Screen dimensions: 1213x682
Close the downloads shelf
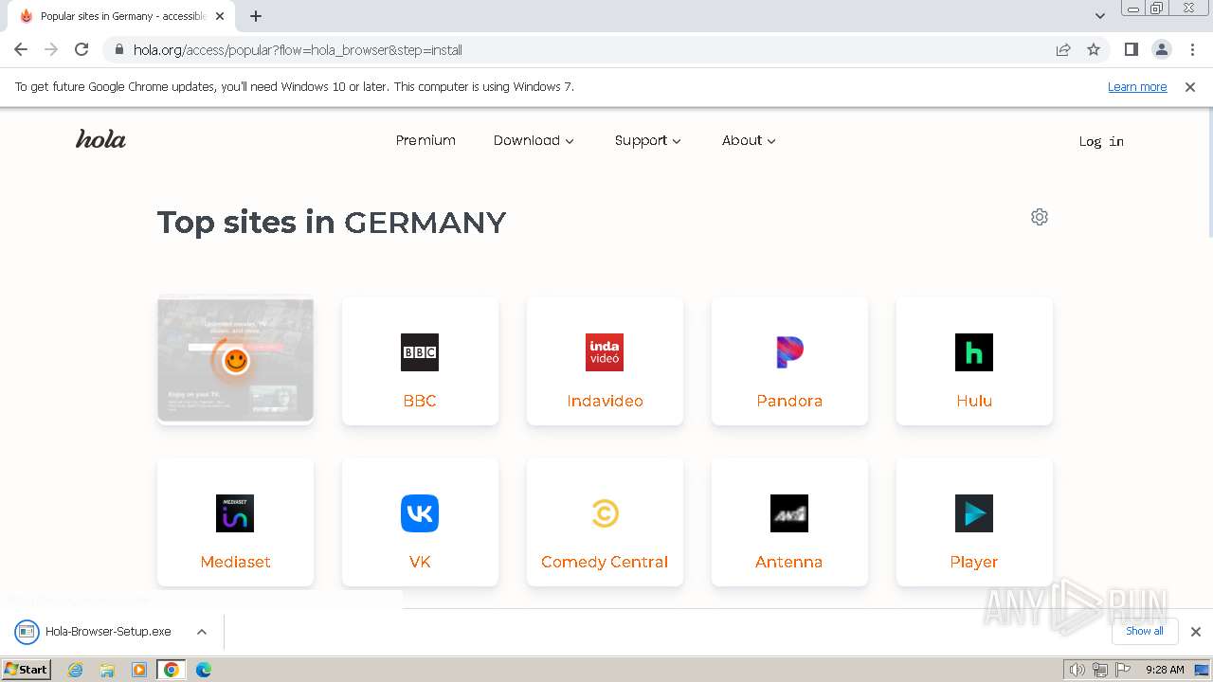click(1195, 632)
